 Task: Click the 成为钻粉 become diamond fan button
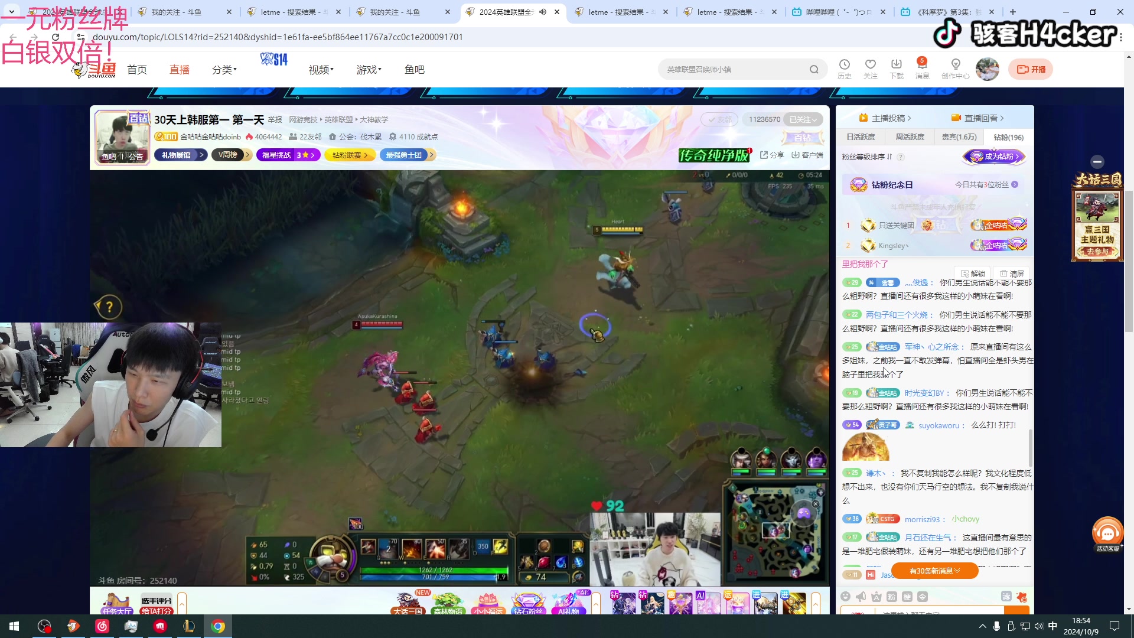click(x=995, y=157)
